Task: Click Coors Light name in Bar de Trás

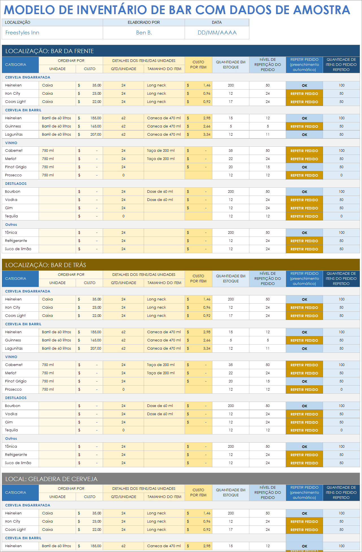Action: point(15,316)
